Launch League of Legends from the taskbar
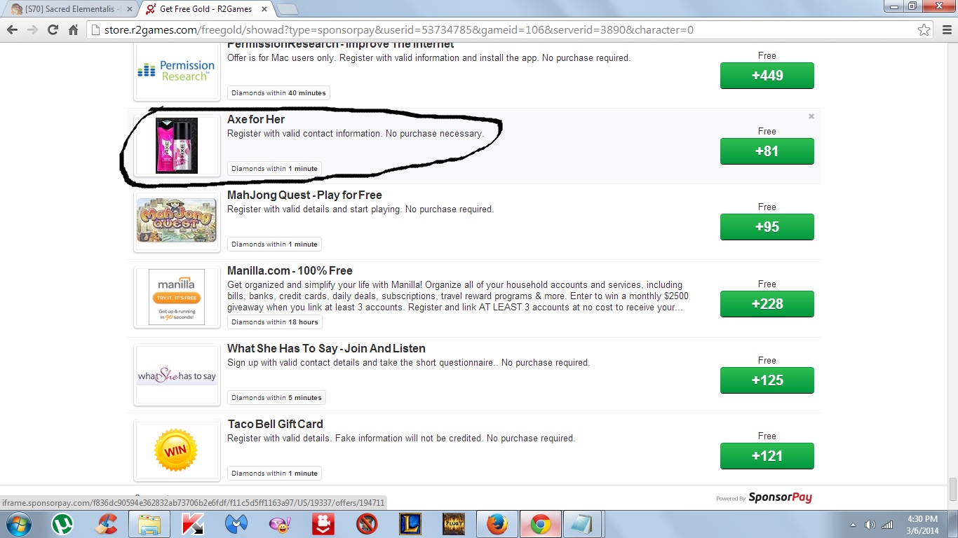The image size is (958, 538). [x=410, y=524]
